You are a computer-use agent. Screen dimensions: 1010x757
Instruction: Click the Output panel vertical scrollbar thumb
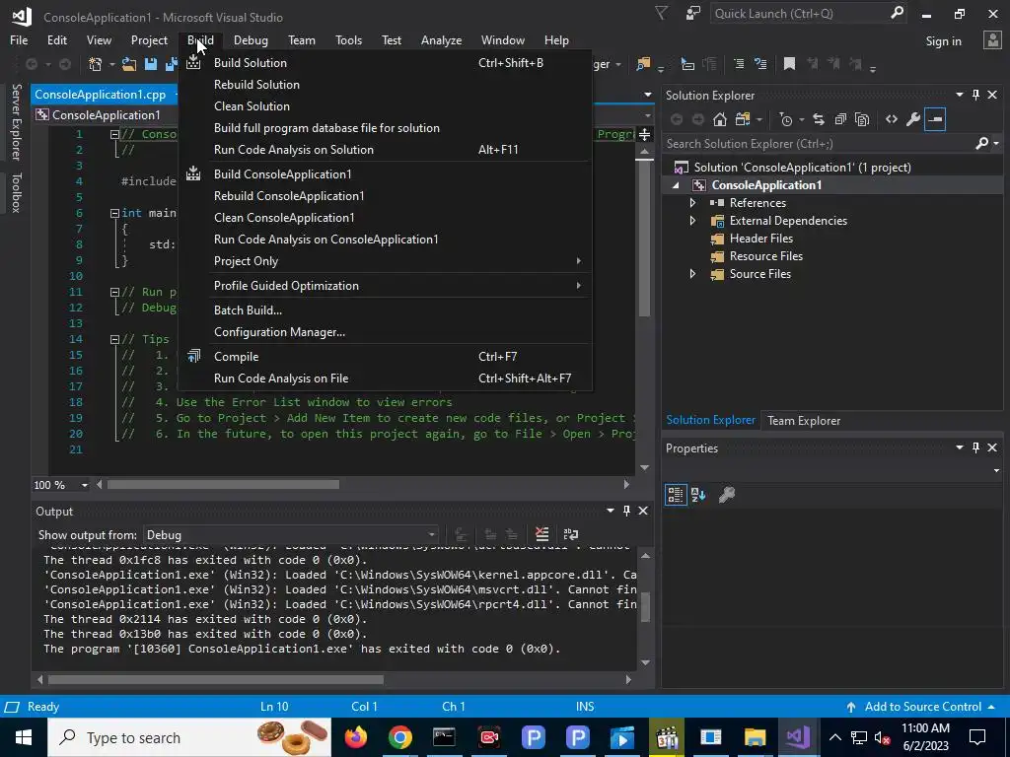[645, 606]
